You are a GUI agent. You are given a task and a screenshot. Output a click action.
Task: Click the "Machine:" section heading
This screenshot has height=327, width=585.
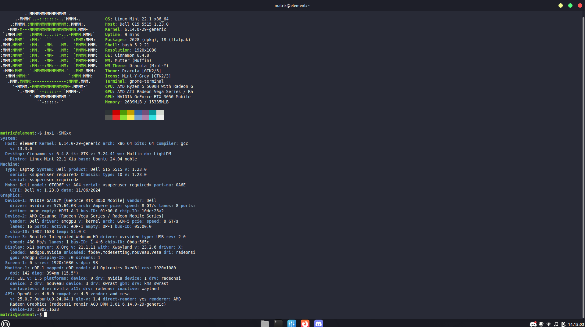pos(10,164)
